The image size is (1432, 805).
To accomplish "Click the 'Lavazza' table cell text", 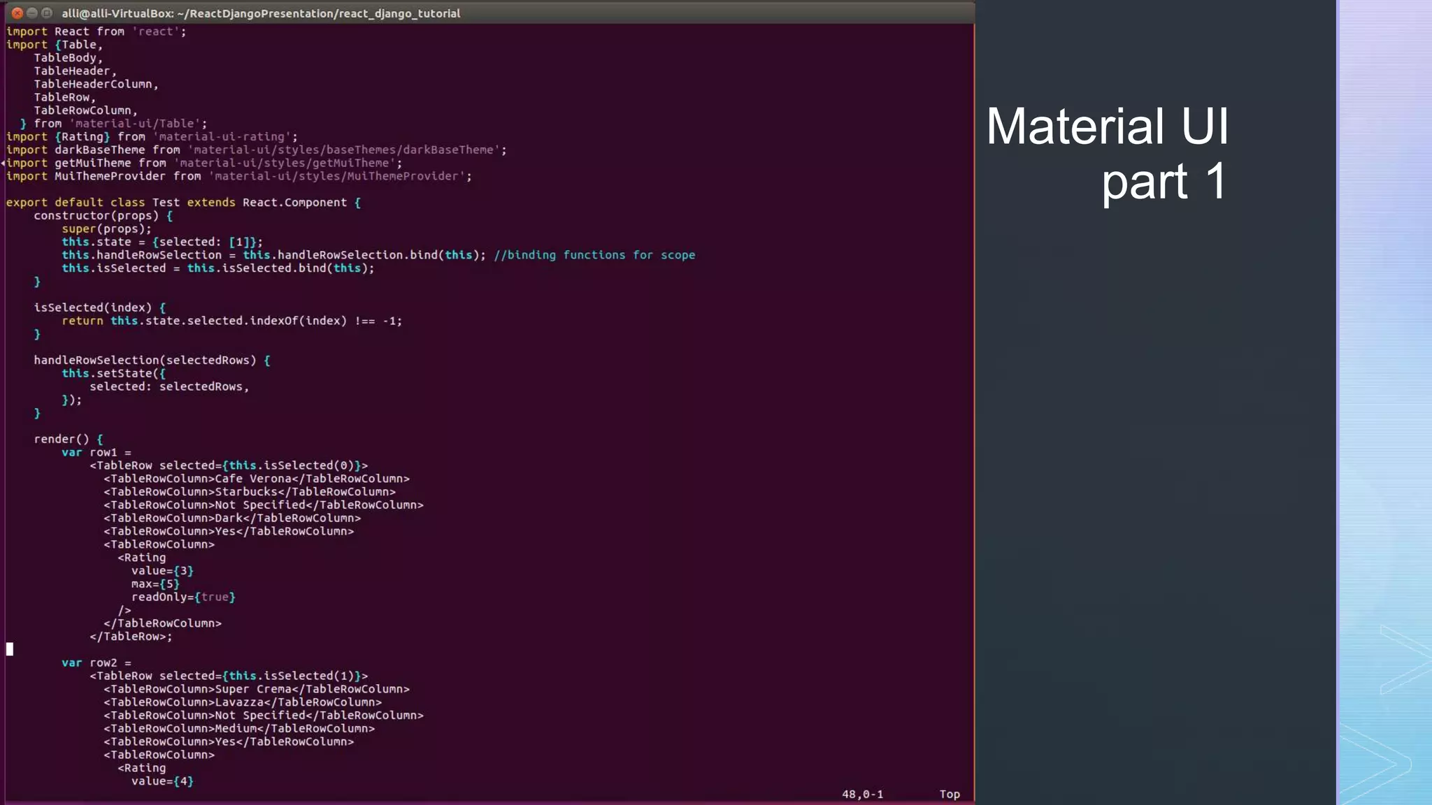I will 239,702.
